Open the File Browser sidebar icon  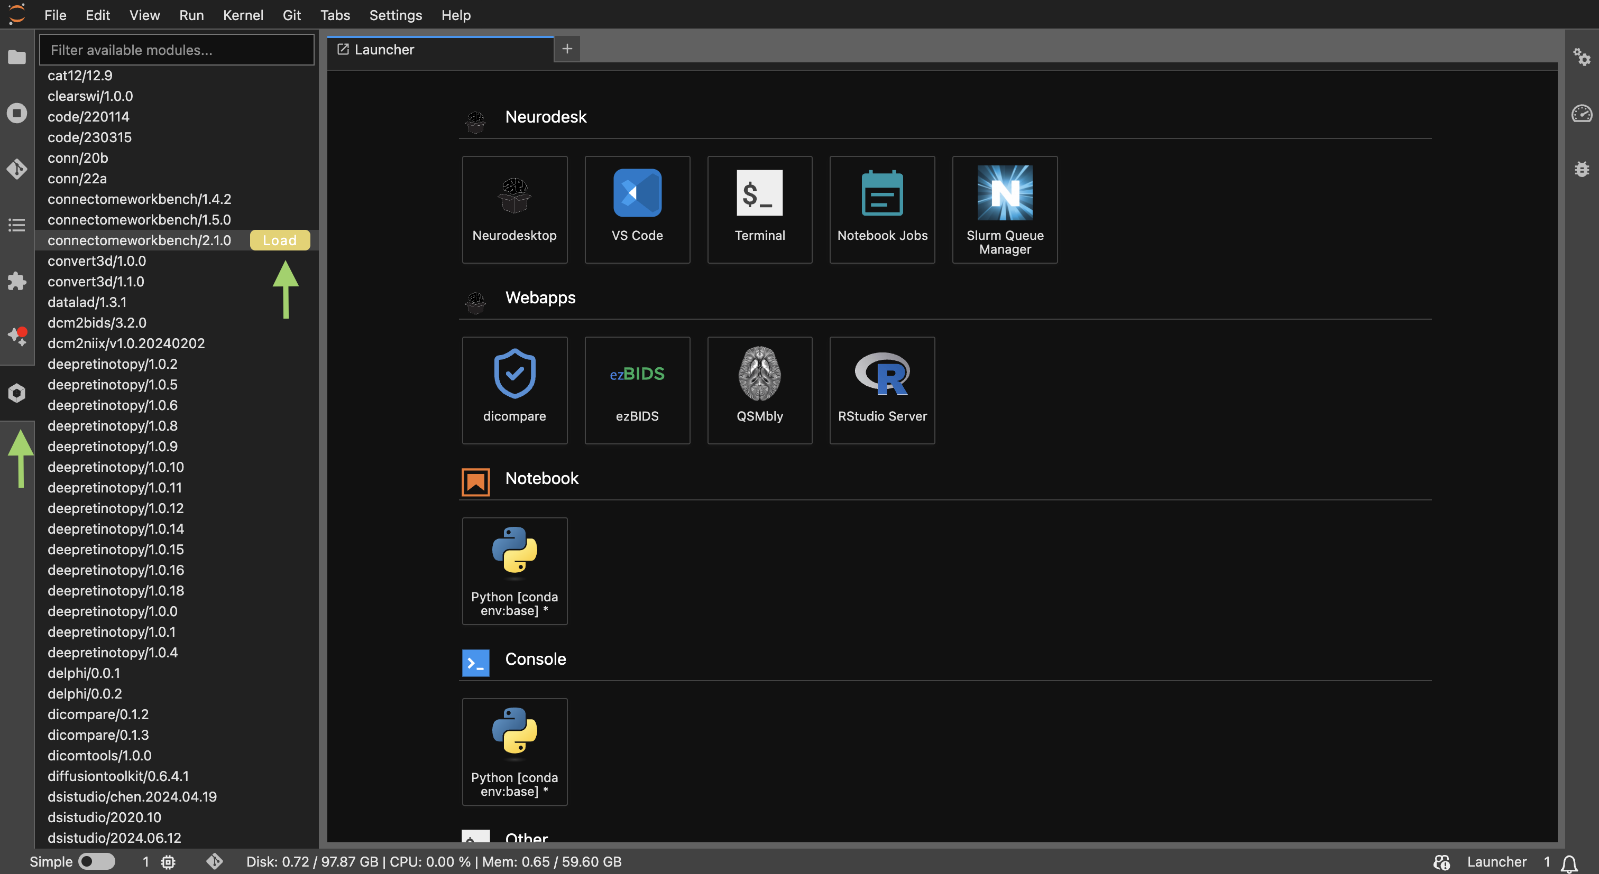17,57
